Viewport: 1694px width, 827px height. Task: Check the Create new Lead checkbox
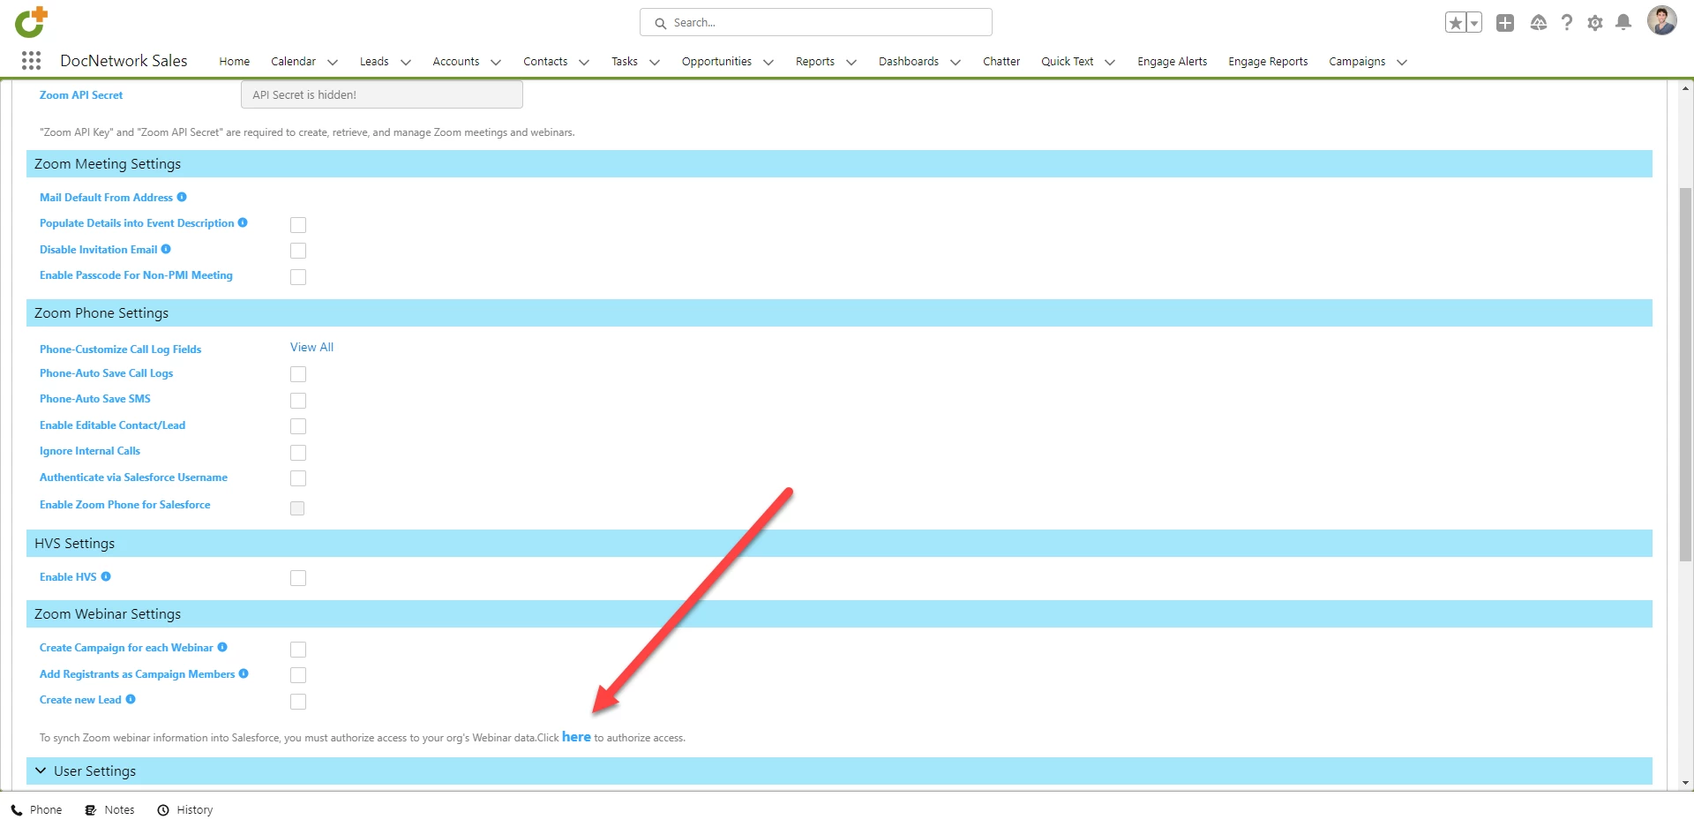298,702
